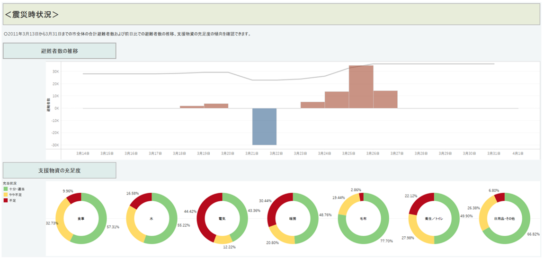Select the 衛生/トイレ donut chart center
Image resolution: width=544 pixels, height=259 pixels.
pyautogui.click(x=434, y=219)
